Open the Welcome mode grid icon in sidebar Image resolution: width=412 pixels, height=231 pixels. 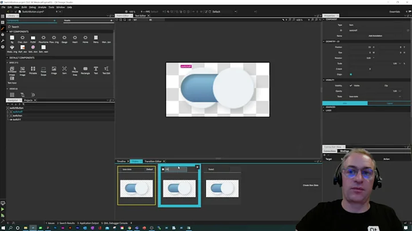tap(3, 16)
